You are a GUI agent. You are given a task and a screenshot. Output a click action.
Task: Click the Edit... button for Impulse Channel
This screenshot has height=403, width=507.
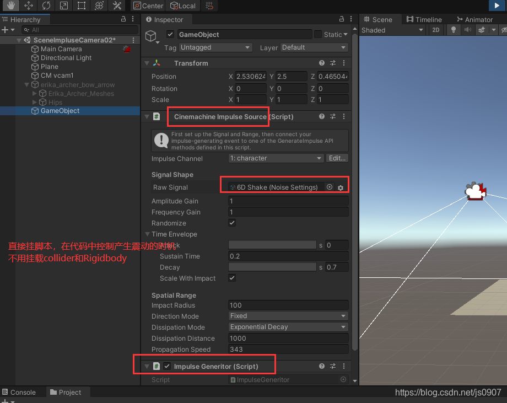[337, 158]
